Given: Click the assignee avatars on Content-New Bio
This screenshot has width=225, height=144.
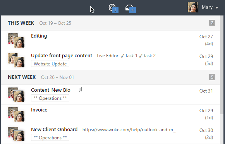Looking at the screenshot, I should pyautogui.click(x=16, y=94).
